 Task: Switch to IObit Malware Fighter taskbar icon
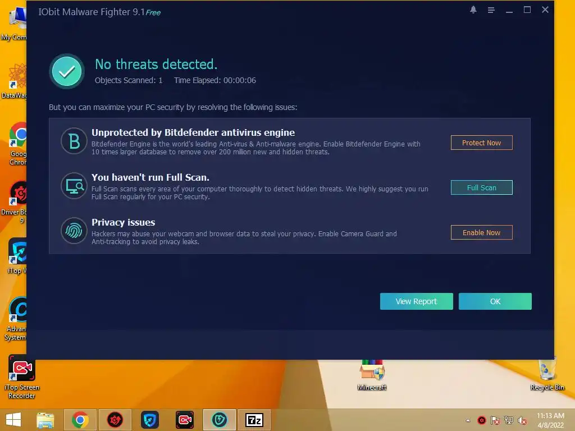220,420
